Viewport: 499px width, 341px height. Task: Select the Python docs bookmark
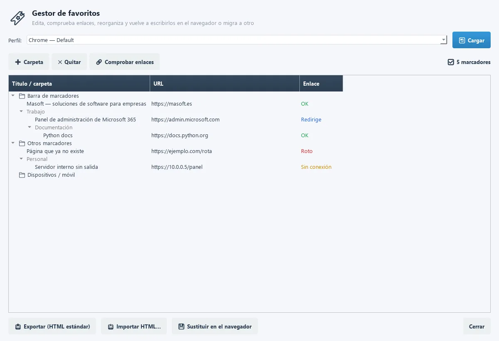point(58,136)
